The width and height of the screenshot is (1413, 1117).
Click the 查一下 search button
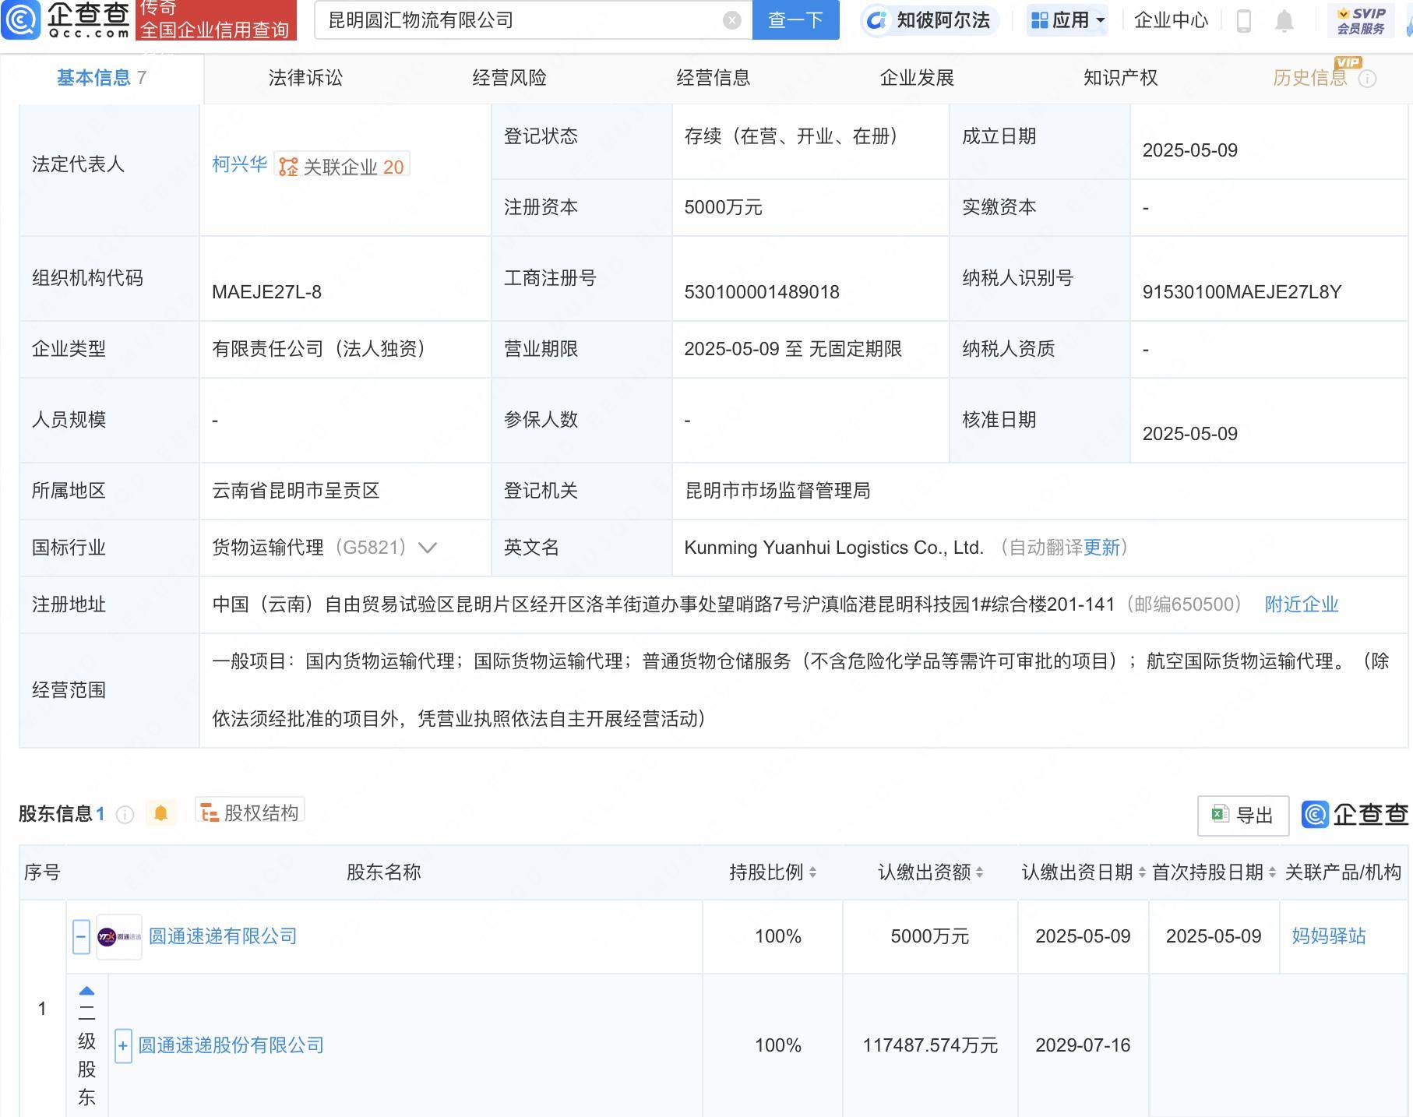[795, 21]
